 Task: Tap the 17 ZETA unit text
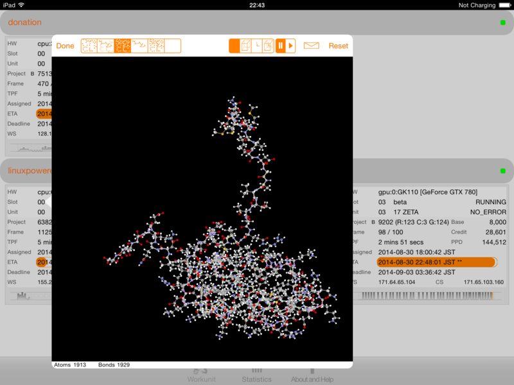tap(406, 212)
